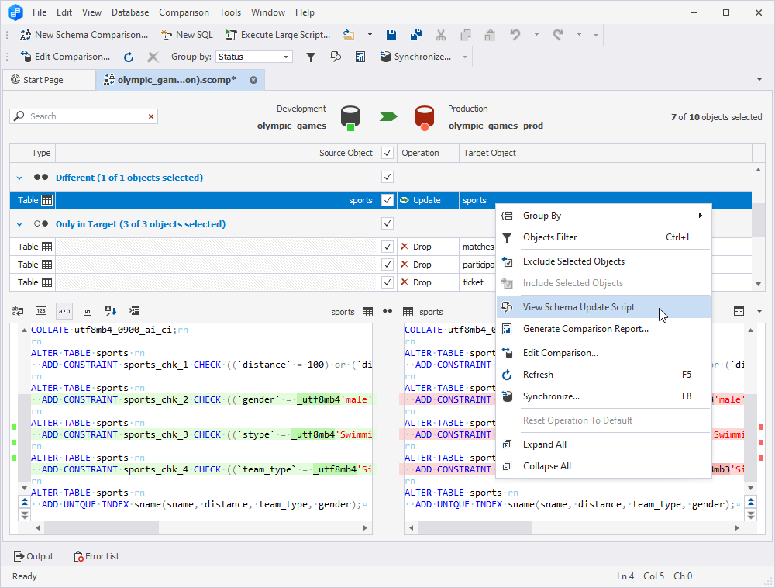Collapse the Different group
This screenshot has height=588, width=775.
20,178
